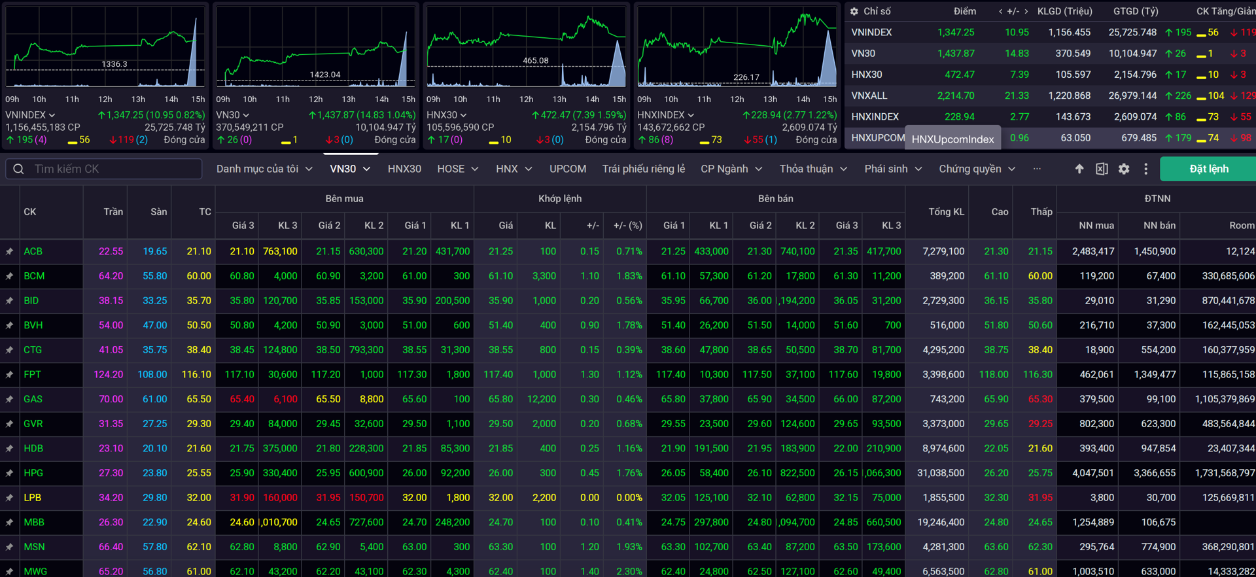Open the VN30 tab dropdown
1256x577 pixels.
367,169
